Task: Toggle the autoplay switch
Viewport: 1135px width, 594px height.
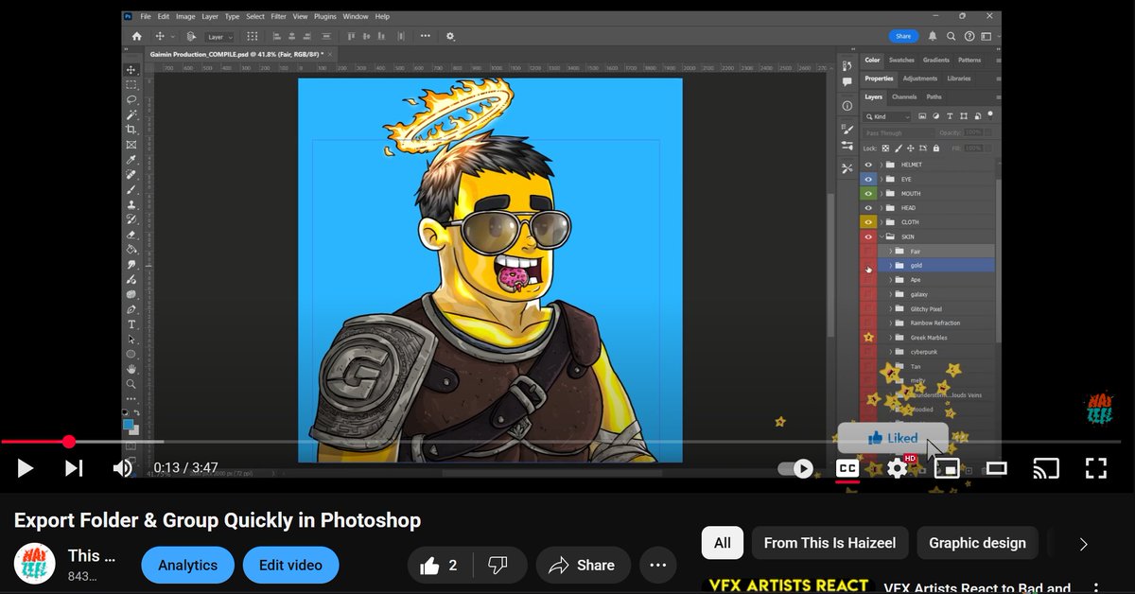Action: pos(795,468)
